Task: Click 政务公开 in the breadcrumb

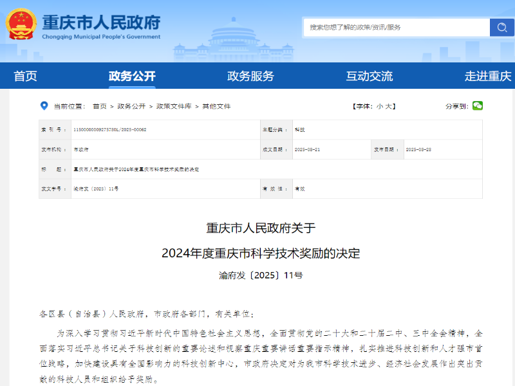Action: 131,106
